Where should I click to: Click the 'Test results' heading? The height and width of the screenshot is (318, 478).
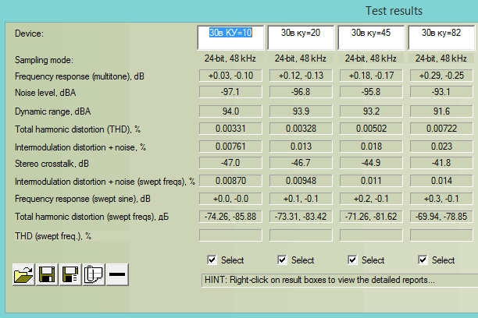click(394, 11)
